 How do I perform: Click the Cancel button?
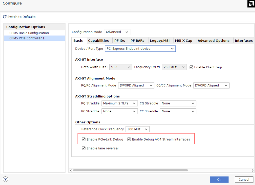[244, 179]
